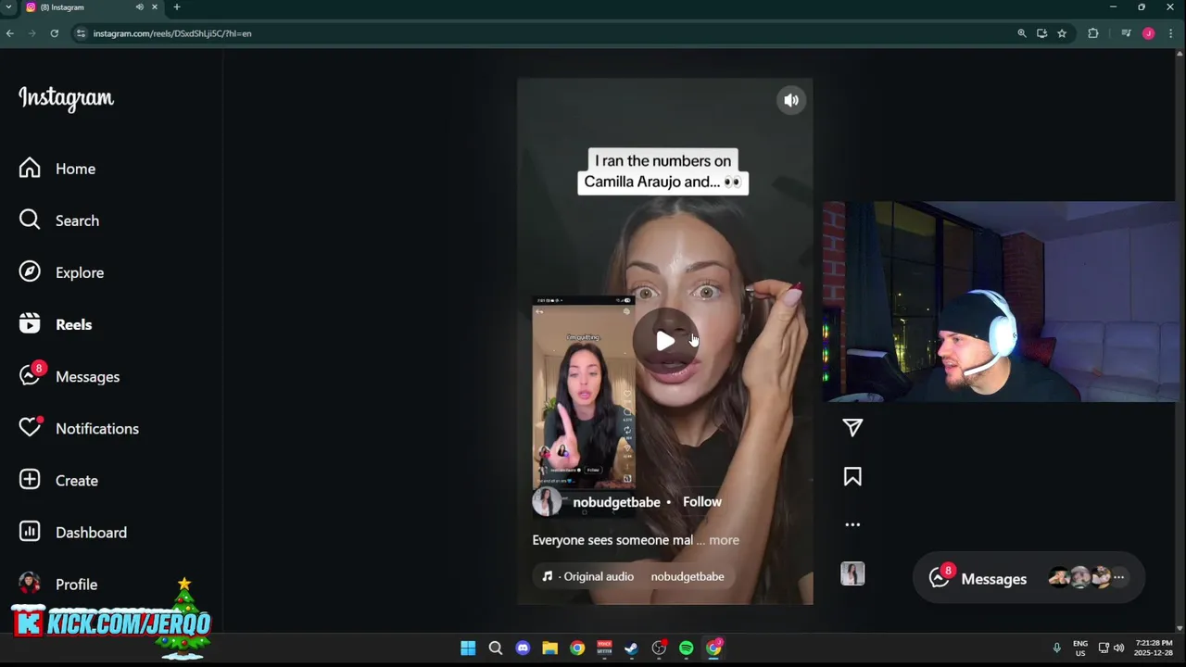Open the nobudgetbabe username link above the caption
Viewport: 1186px width, 667px height.
pyautogui.click(x=616, y=502)
